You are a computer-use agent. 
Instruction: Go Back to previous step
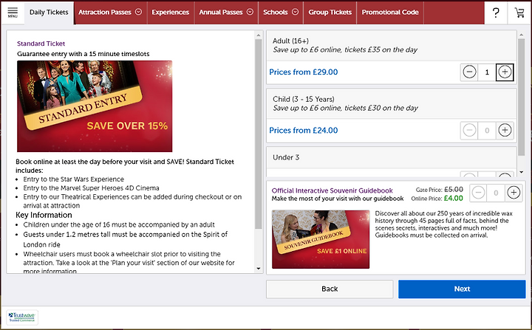pos(330,289)
